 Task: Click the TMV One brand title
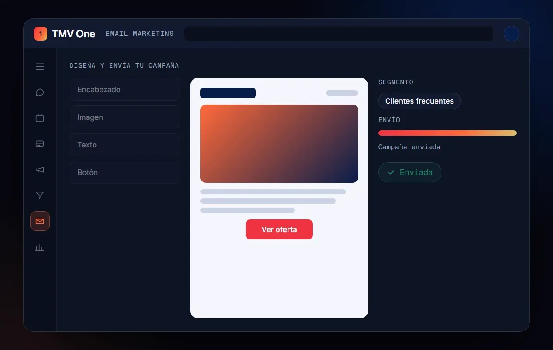74,34
